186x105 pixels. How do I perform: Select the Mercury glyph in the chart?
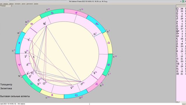click(x=30, y=76)
